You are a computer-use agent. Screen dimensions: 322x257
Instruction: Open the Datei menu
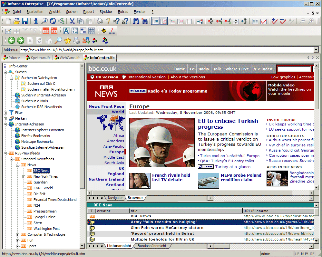tap(17, 12)
